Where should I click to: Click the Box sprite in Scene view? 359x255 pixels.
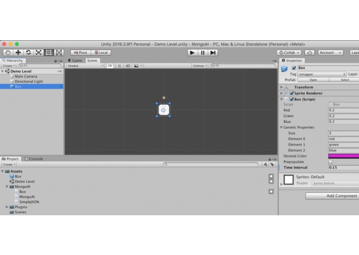pos(163,110)
